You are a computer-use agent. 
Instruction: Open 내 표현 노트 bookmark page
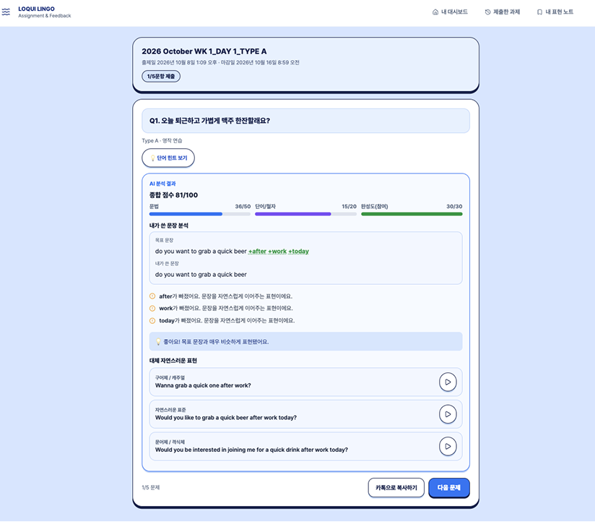(555, 12)
